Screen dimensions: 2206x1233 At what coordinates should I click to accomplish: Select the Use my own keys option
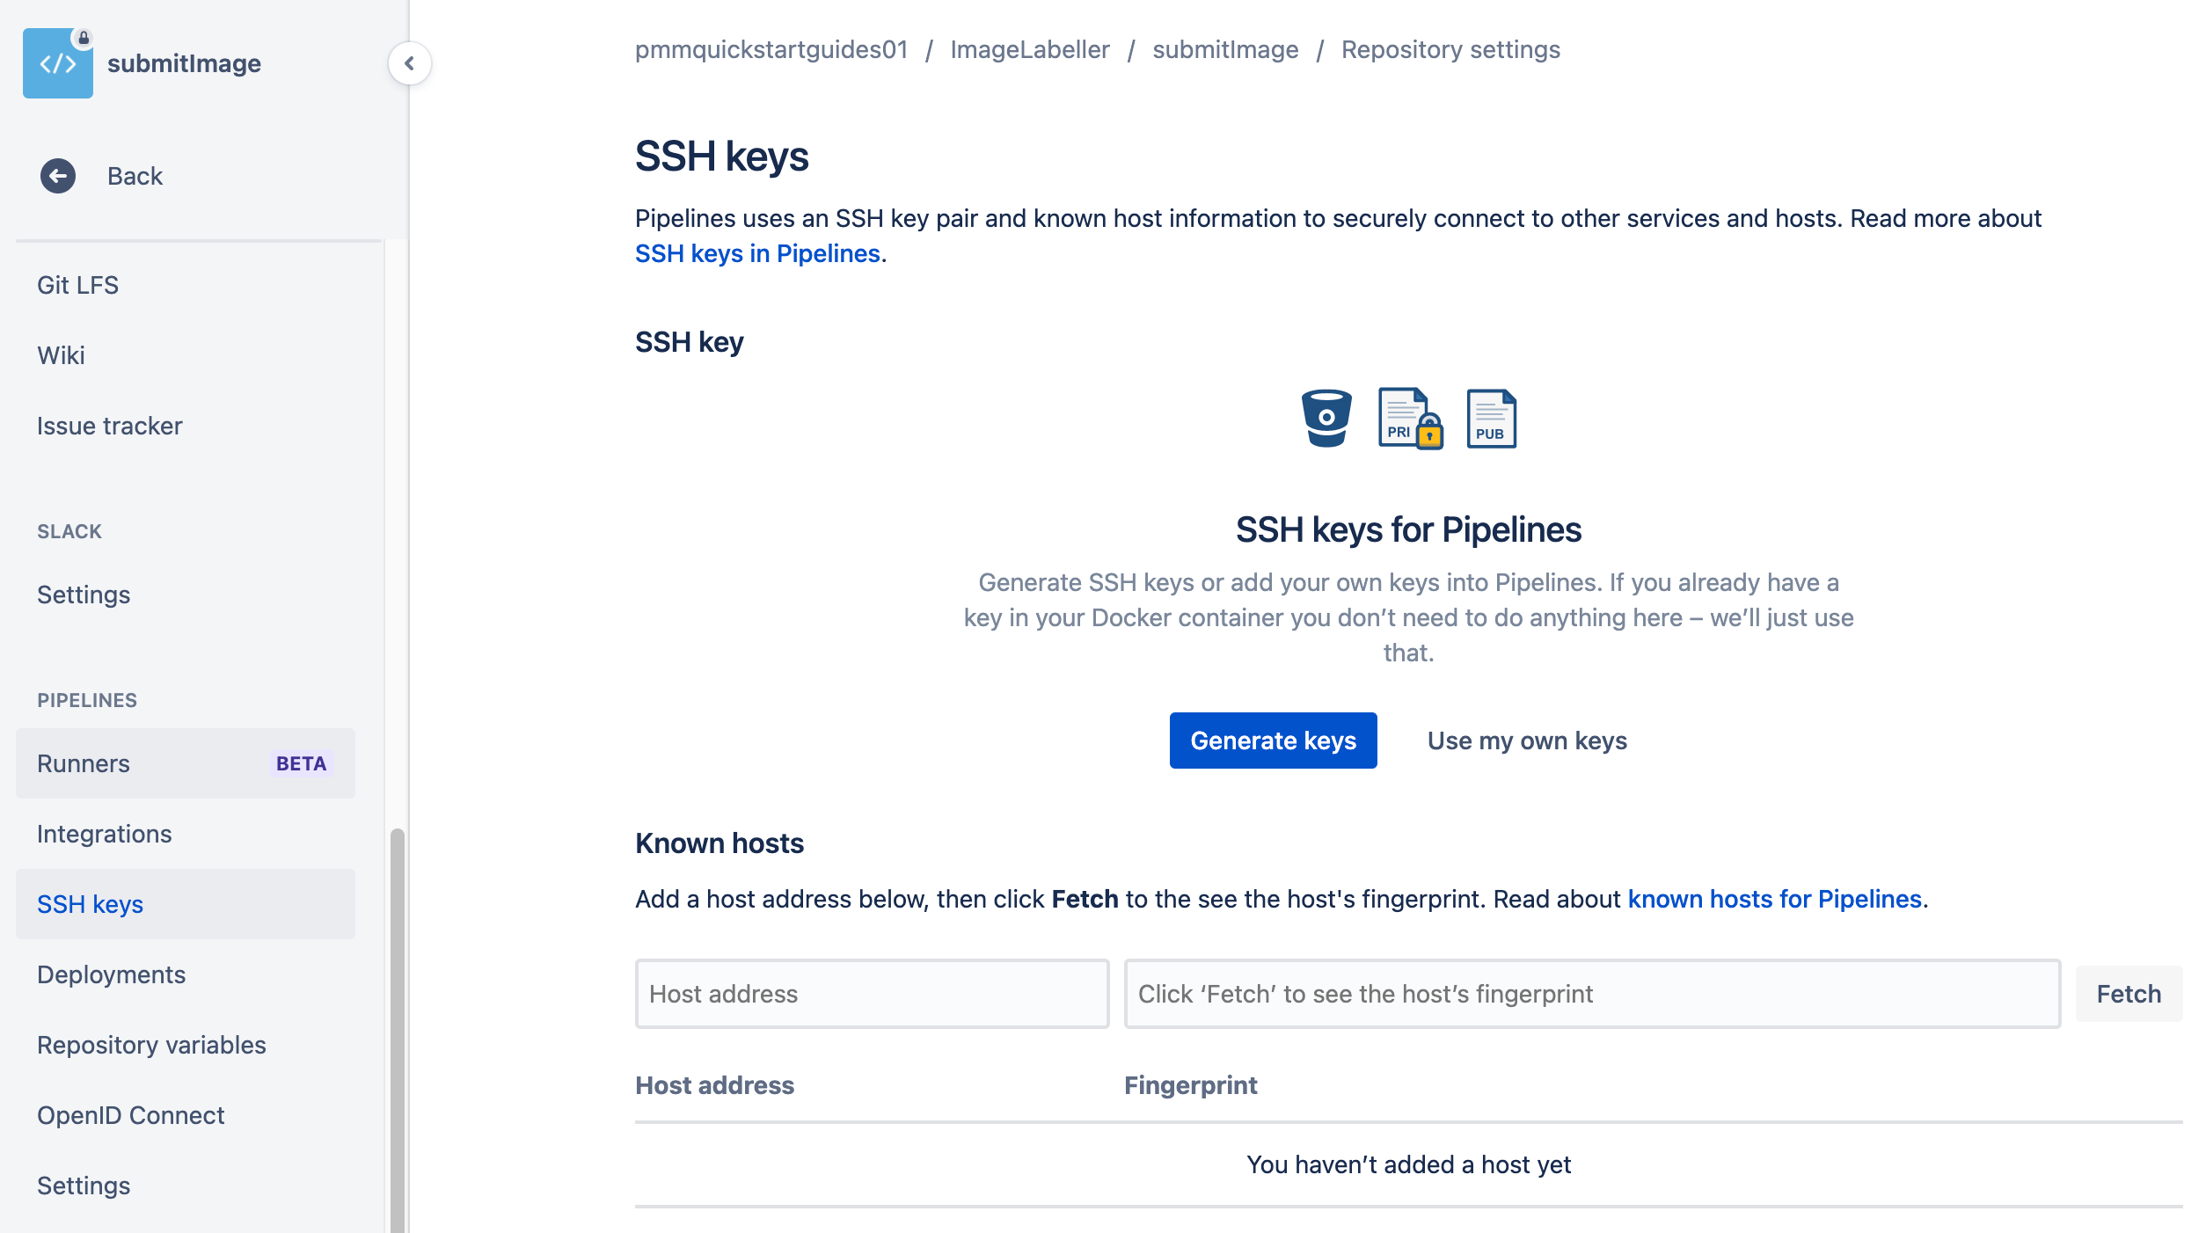point(1527,740)
